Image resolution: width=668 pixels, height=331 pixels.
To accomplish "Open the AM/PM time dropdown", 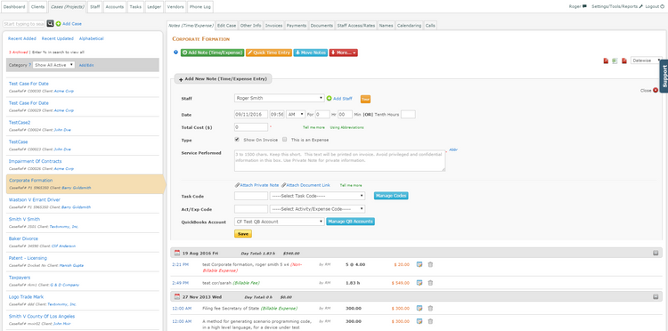I will pyautogui.click(x=296, y=115).
